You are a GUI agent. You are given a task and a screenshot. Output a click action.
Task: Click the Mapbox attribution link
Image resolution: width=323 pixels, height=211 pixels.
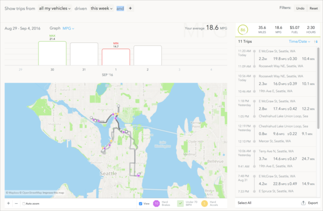coord(12,193)
